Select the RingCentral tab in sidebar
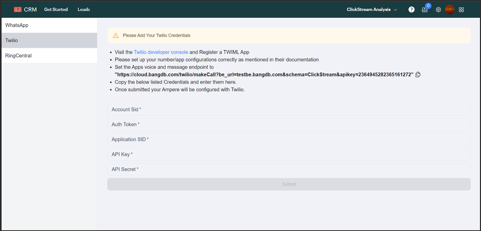This screenshot has height=231, width=481. coord(49,56)
